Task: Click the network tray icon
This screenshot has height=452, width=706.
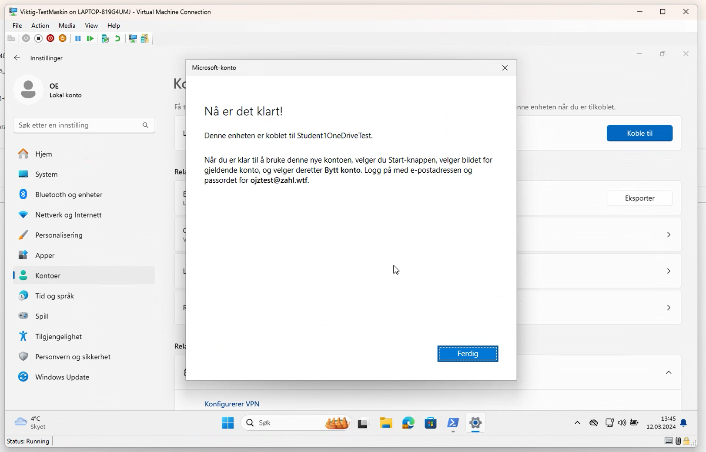Action: pyautogui.click(x=609, y=423)
